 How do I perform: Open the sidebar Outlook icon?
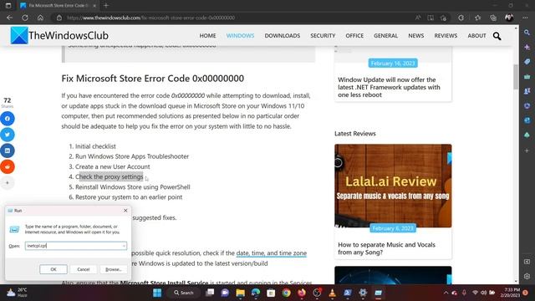[527, 120]
